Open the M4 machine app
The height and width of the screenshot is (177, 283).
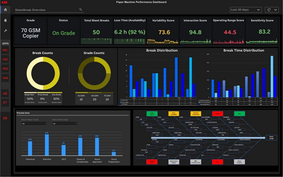5,78
